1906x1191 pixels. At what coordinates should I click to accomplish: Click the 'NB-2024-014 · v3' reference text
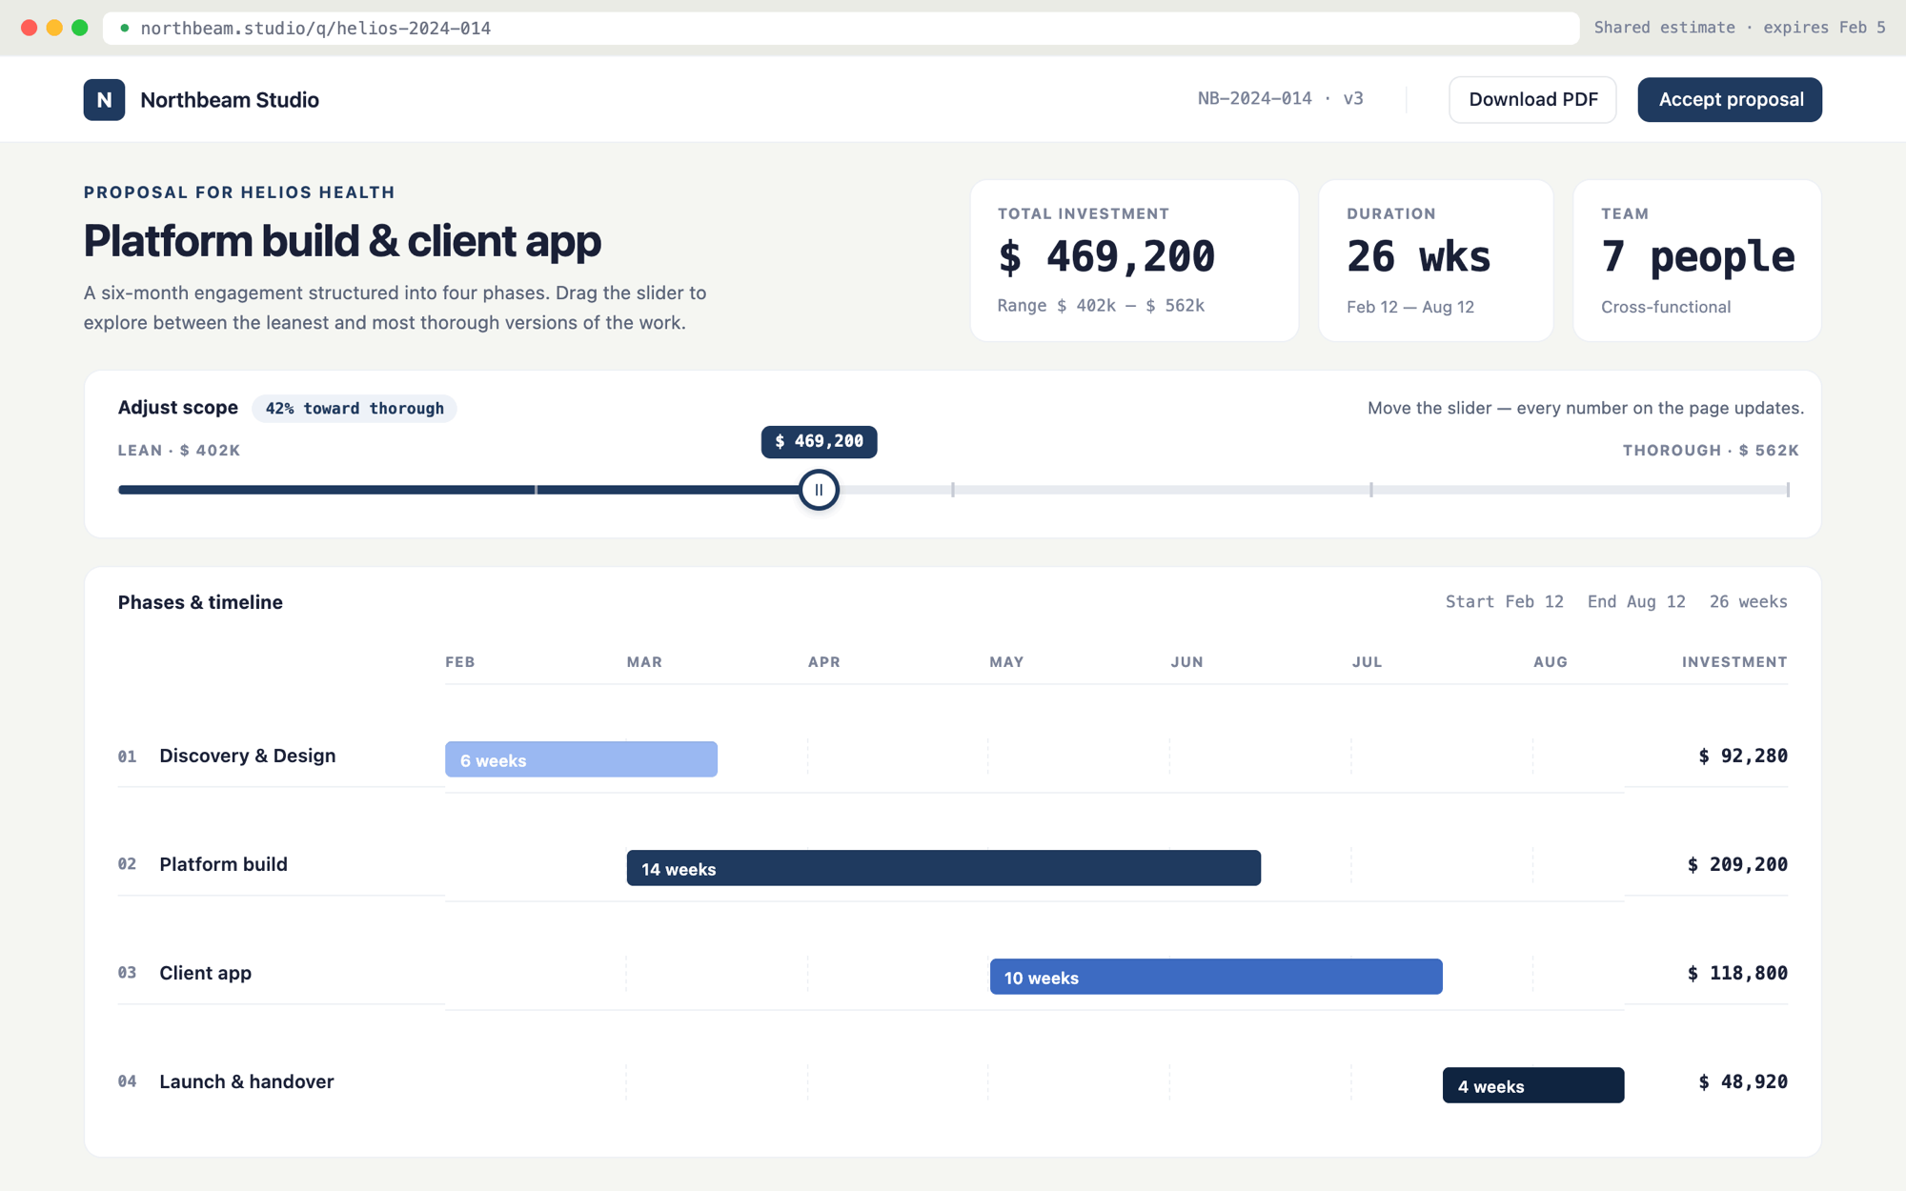click(1280, 98)
